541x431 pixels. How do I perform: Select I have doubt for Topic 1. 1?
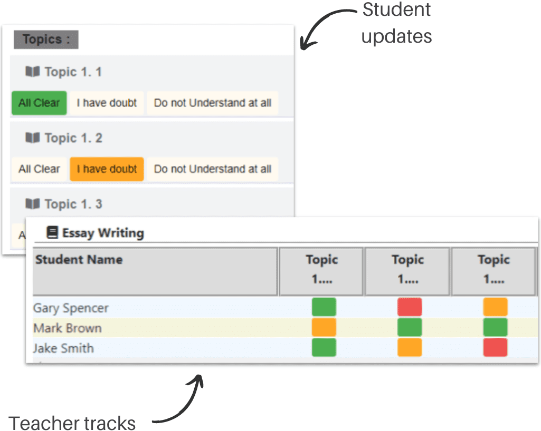107,103
